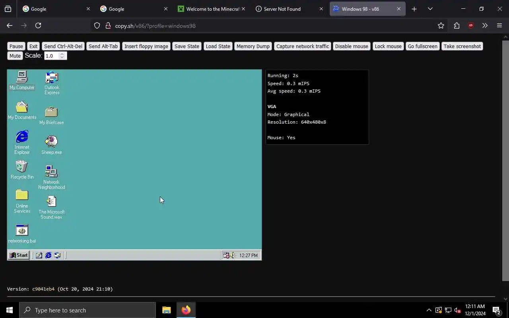Screen dimensions: 509x318
Task: Go back to previous page
Action: [x=10, y=25]
